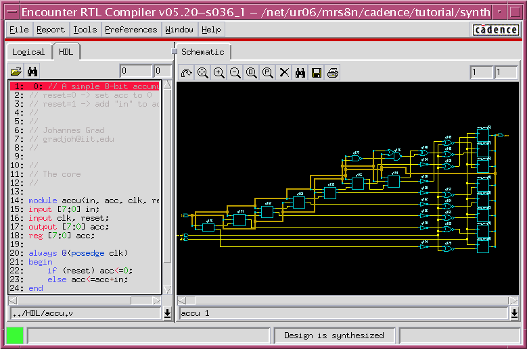Click code line 14 'module accu(in, acc, clk'
The image size is (527, 349).
94,200
